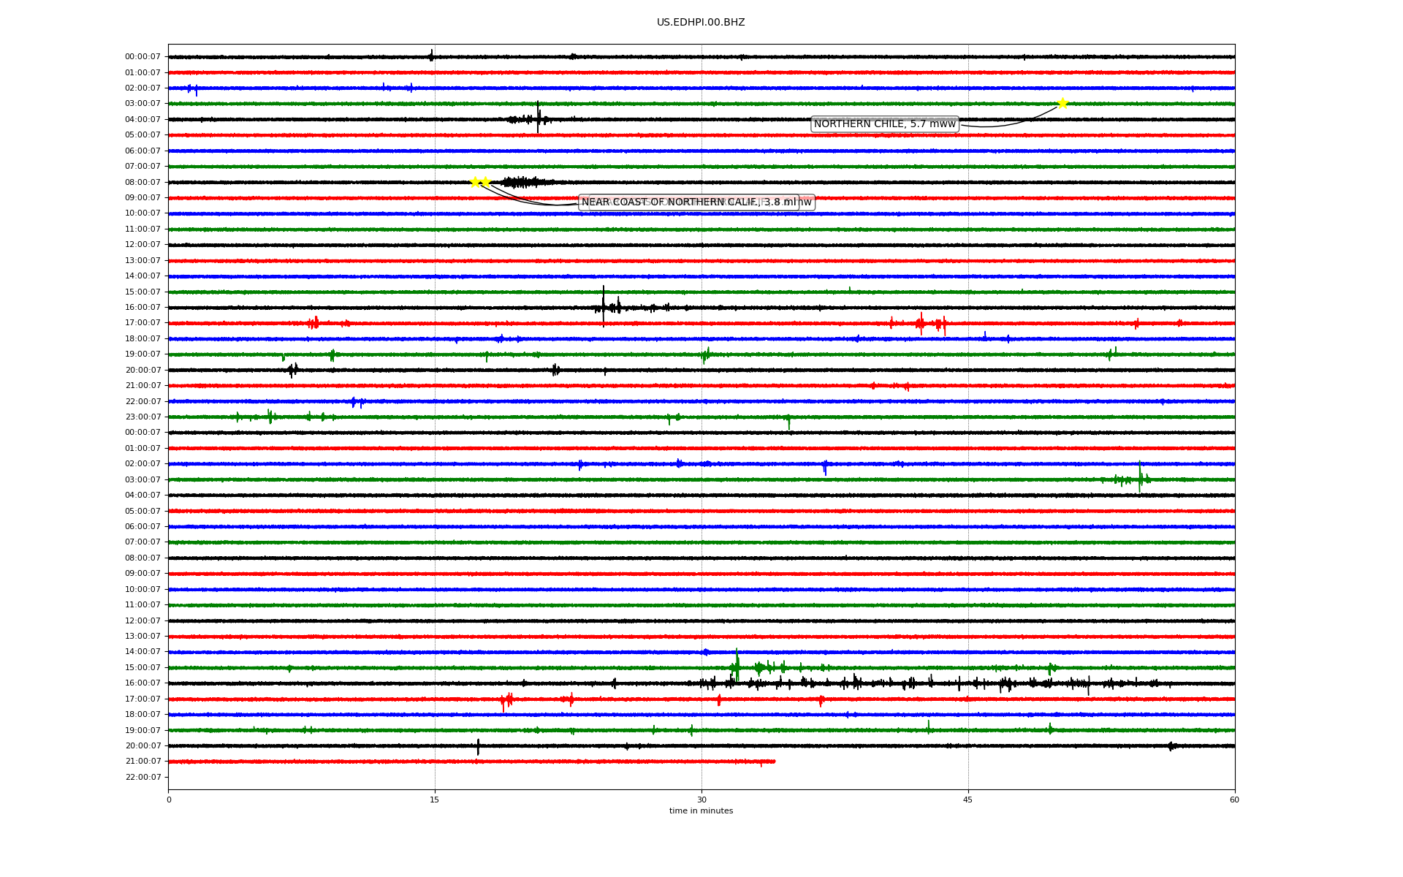Click the "time in minutes" axis label
Image resolution: width=1403 pixels, height=877 pixels.
(701, 810)
